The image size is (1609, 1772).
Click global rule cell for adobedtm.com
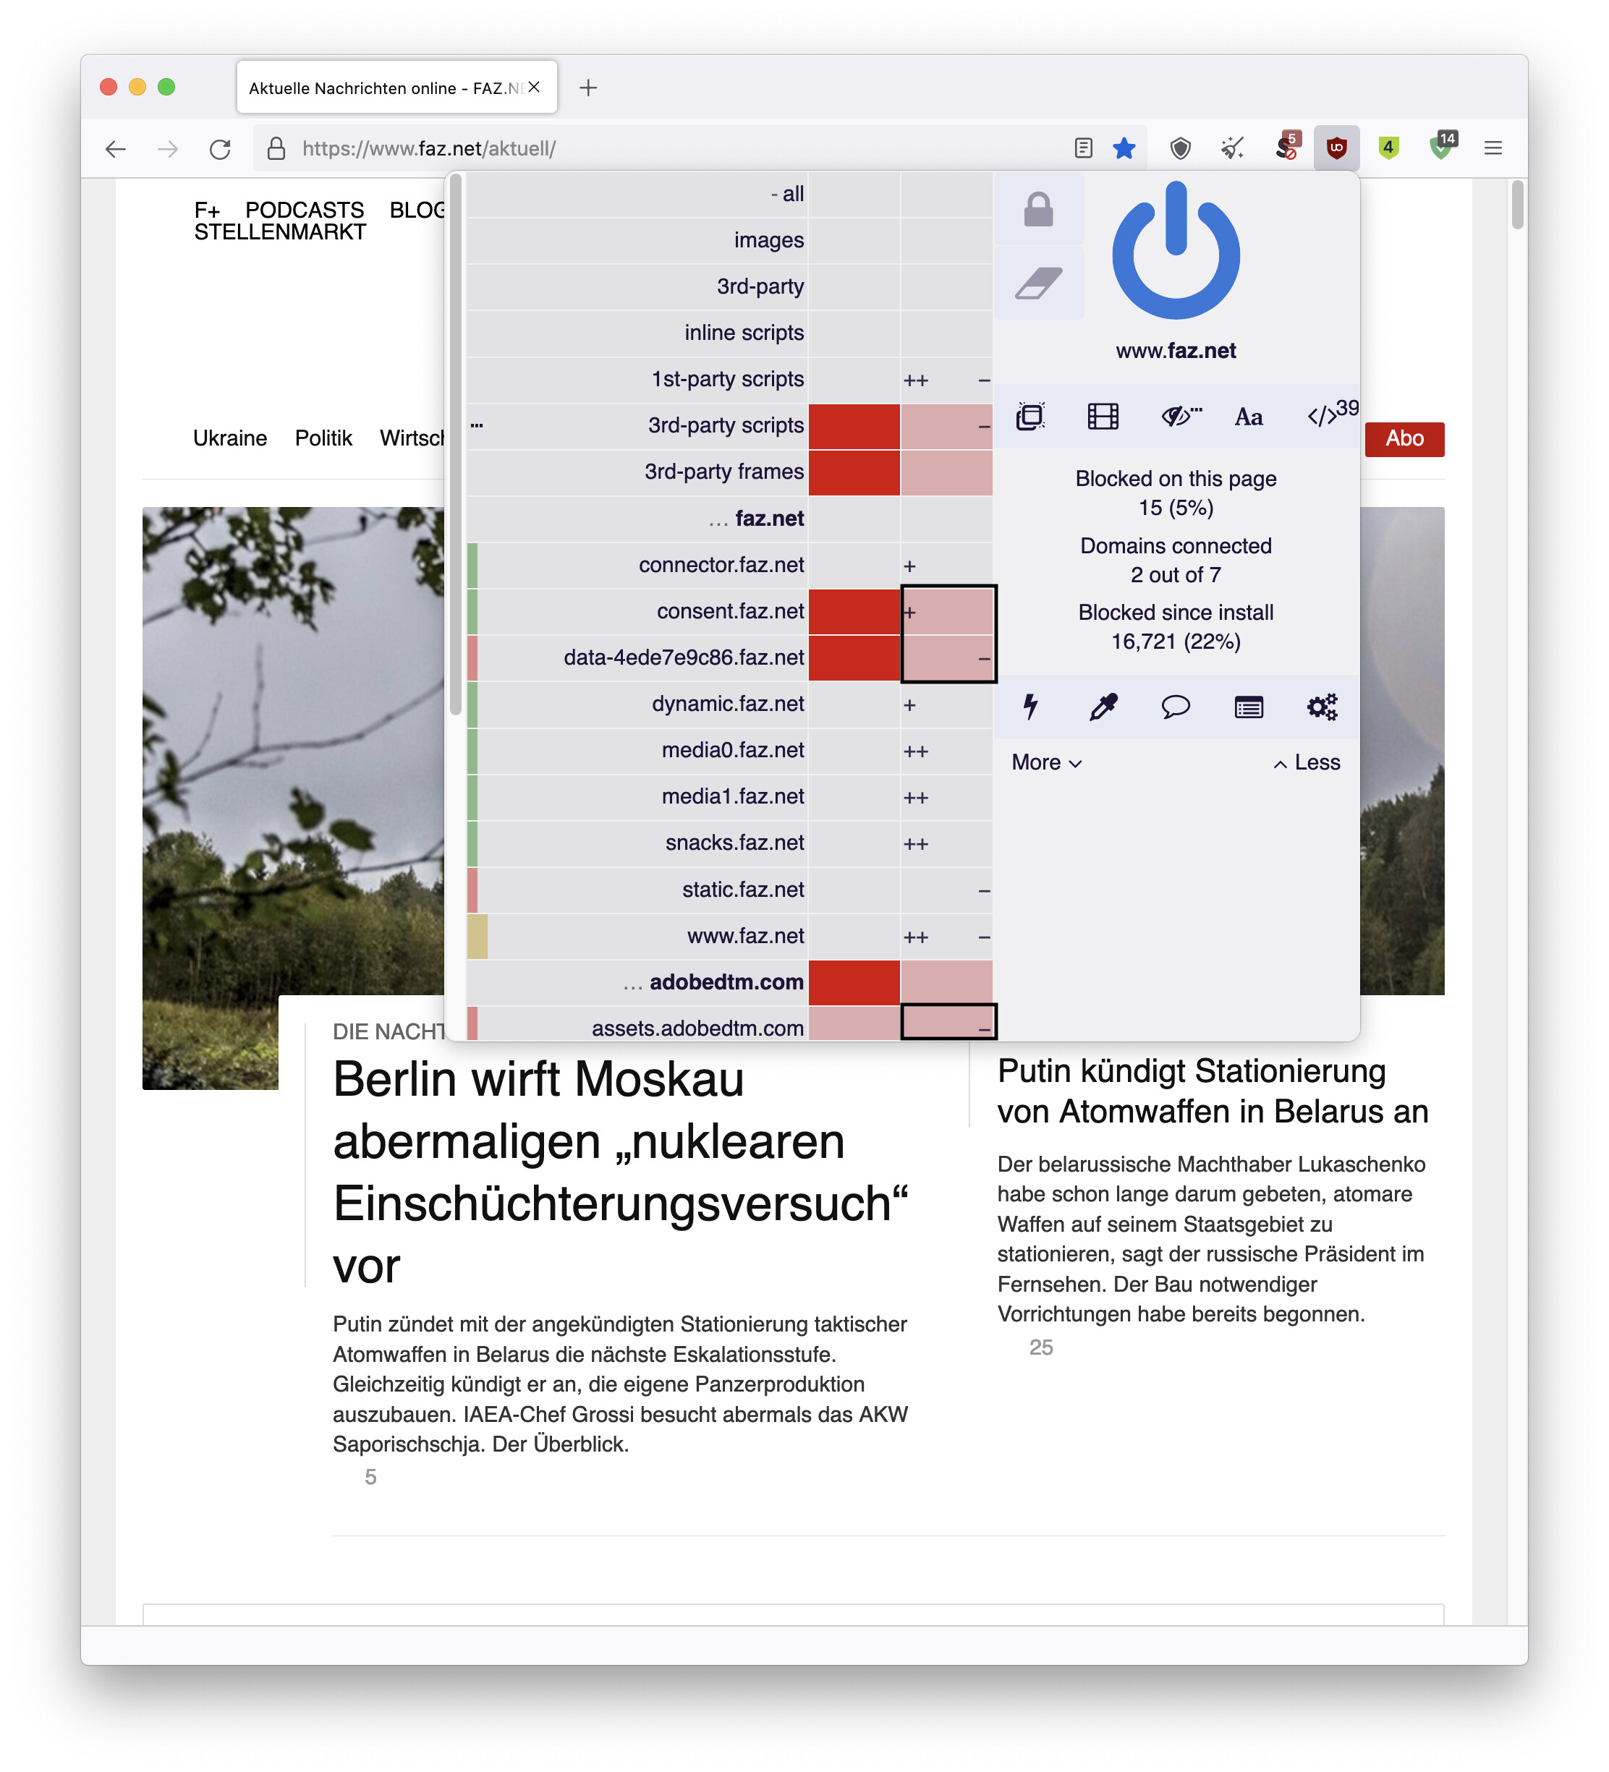[854, 983]
